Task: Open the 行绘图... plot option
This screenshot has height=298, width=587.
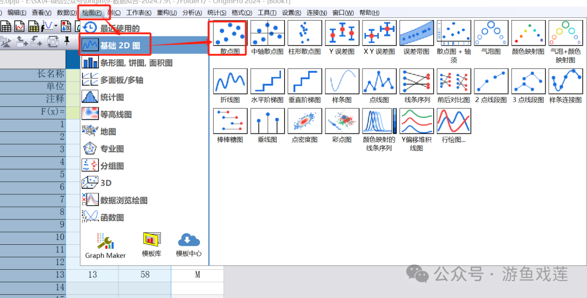Action: click(x=454, y=121)
